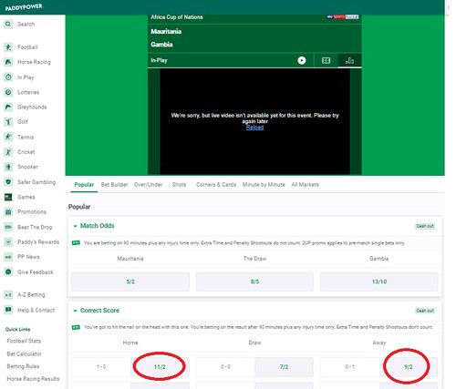Click the Reload link in video

[254, 128]
